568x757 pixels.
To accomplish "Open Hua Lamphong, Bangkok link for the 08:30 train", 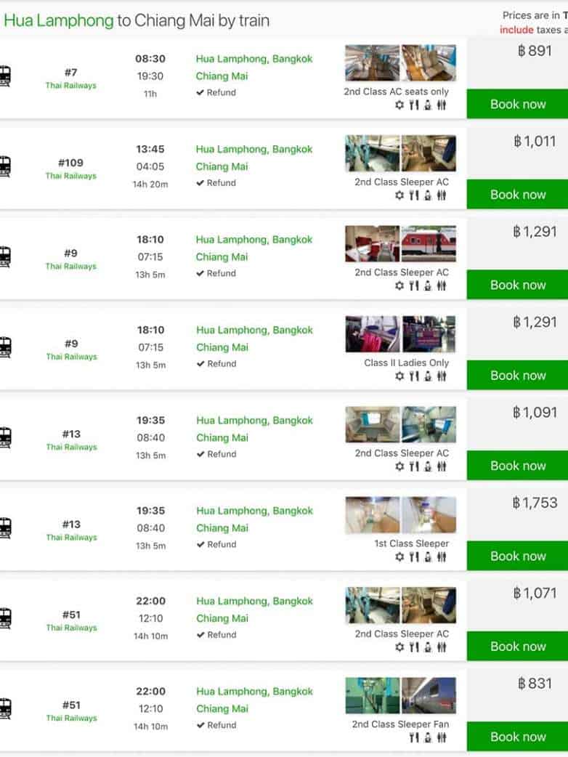I will click(x=253, y=59).
